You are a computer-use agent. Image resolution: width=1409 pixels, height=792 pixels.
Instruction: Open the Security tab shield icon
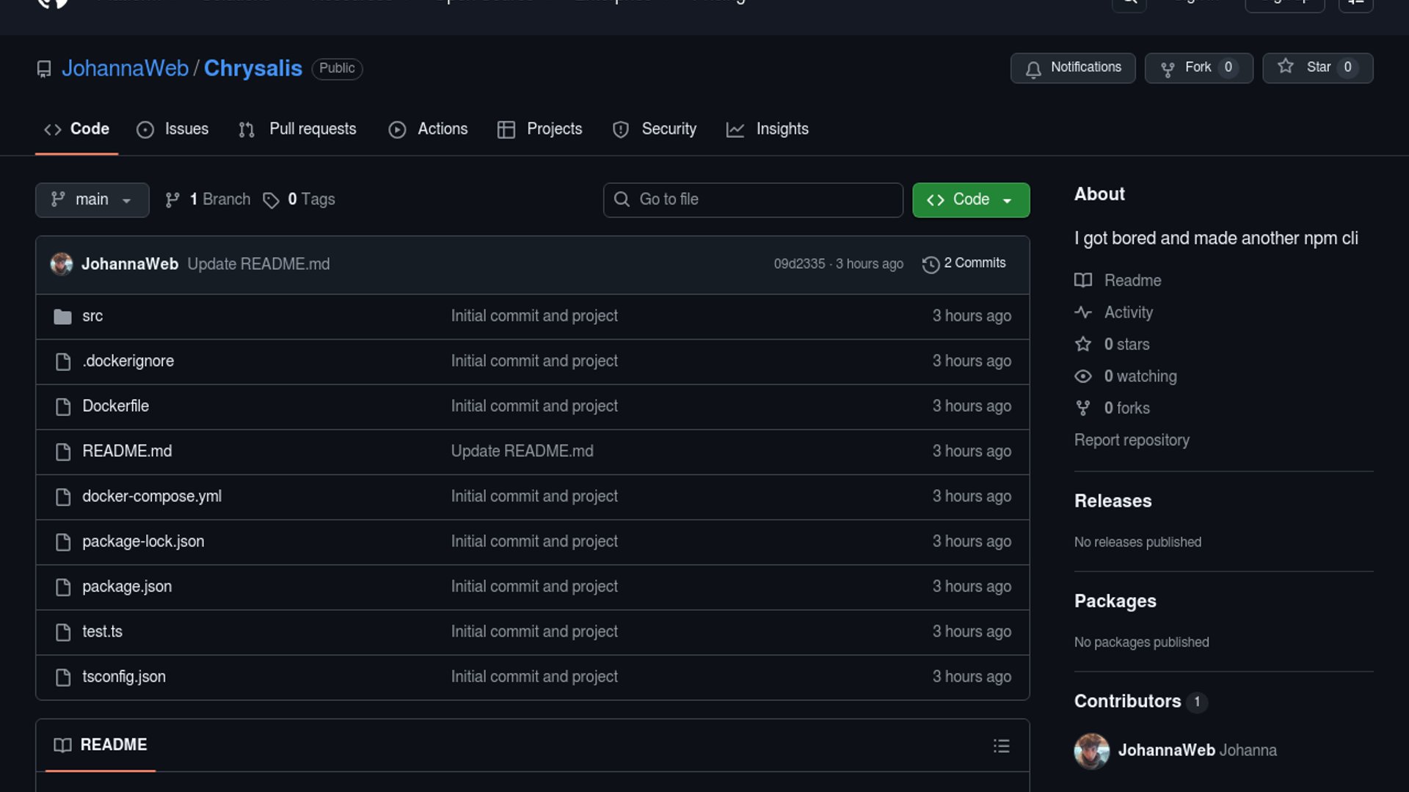(x=621, y=130)
